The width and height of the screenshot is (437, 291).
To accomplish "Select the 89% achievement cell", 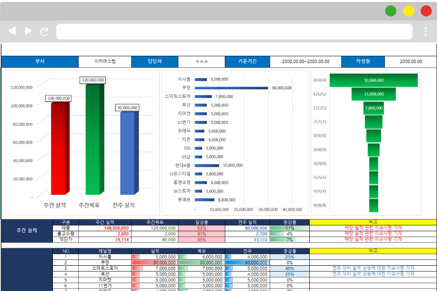I will point(202,240).
